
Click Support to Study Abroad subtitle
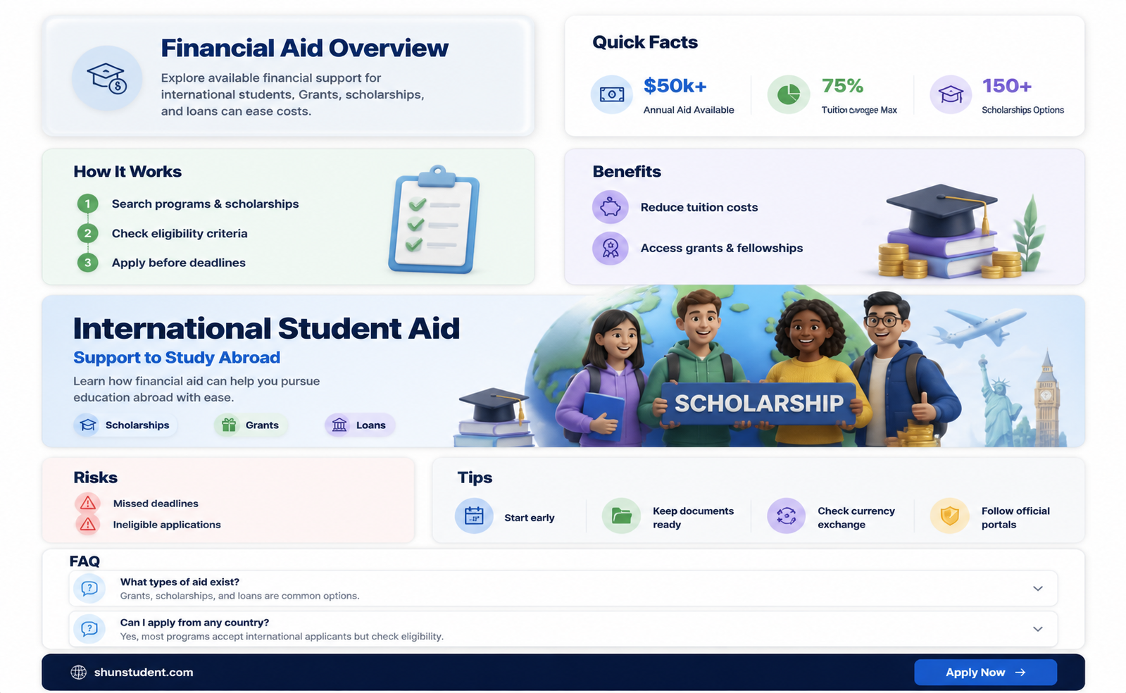(x=177, y=358)
